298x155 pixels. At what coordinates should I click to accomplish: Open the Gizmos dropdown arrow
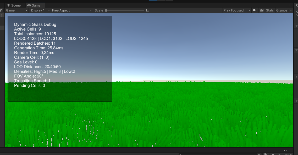tap(291, 10)
